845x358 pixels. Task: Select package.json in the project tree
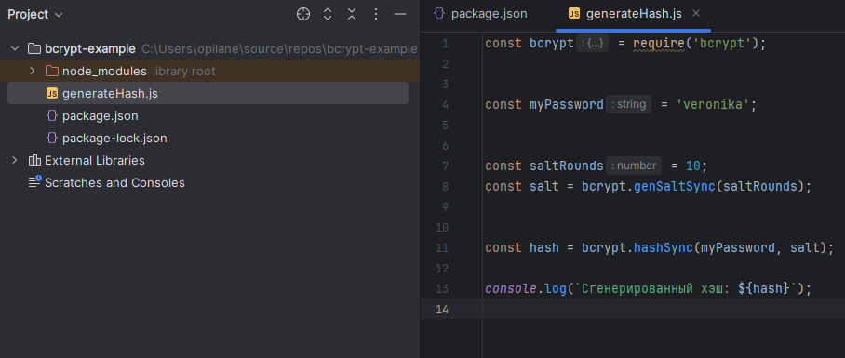tap(101, 115)
